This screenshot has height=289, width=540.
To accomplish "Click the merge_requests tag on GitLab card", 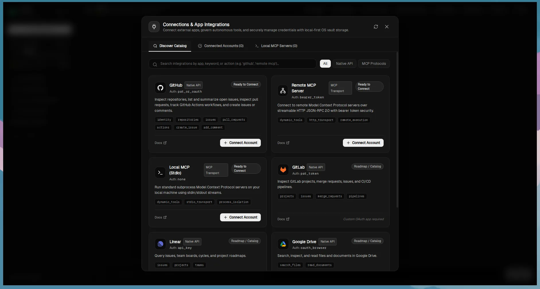I will click(x=330, y=196).
